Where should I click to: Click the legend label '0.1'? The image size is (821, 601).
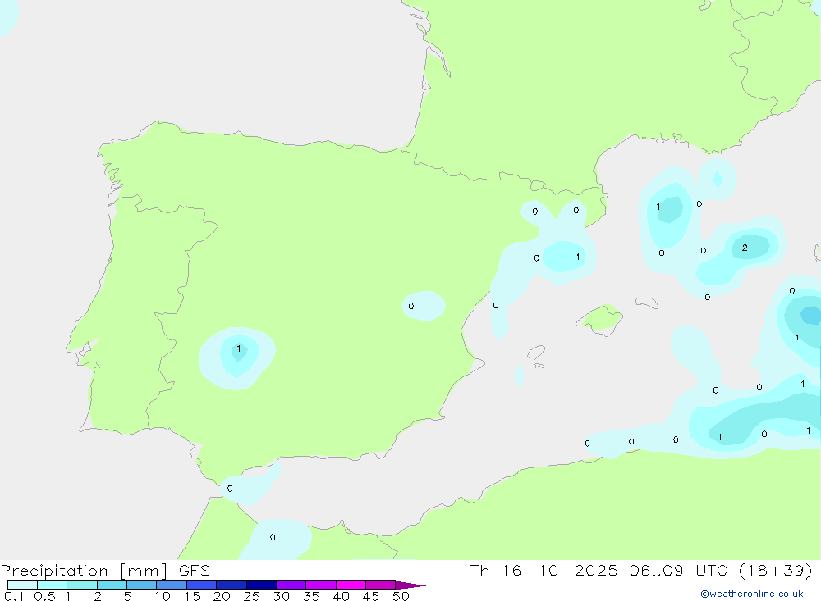click(14, 596)
